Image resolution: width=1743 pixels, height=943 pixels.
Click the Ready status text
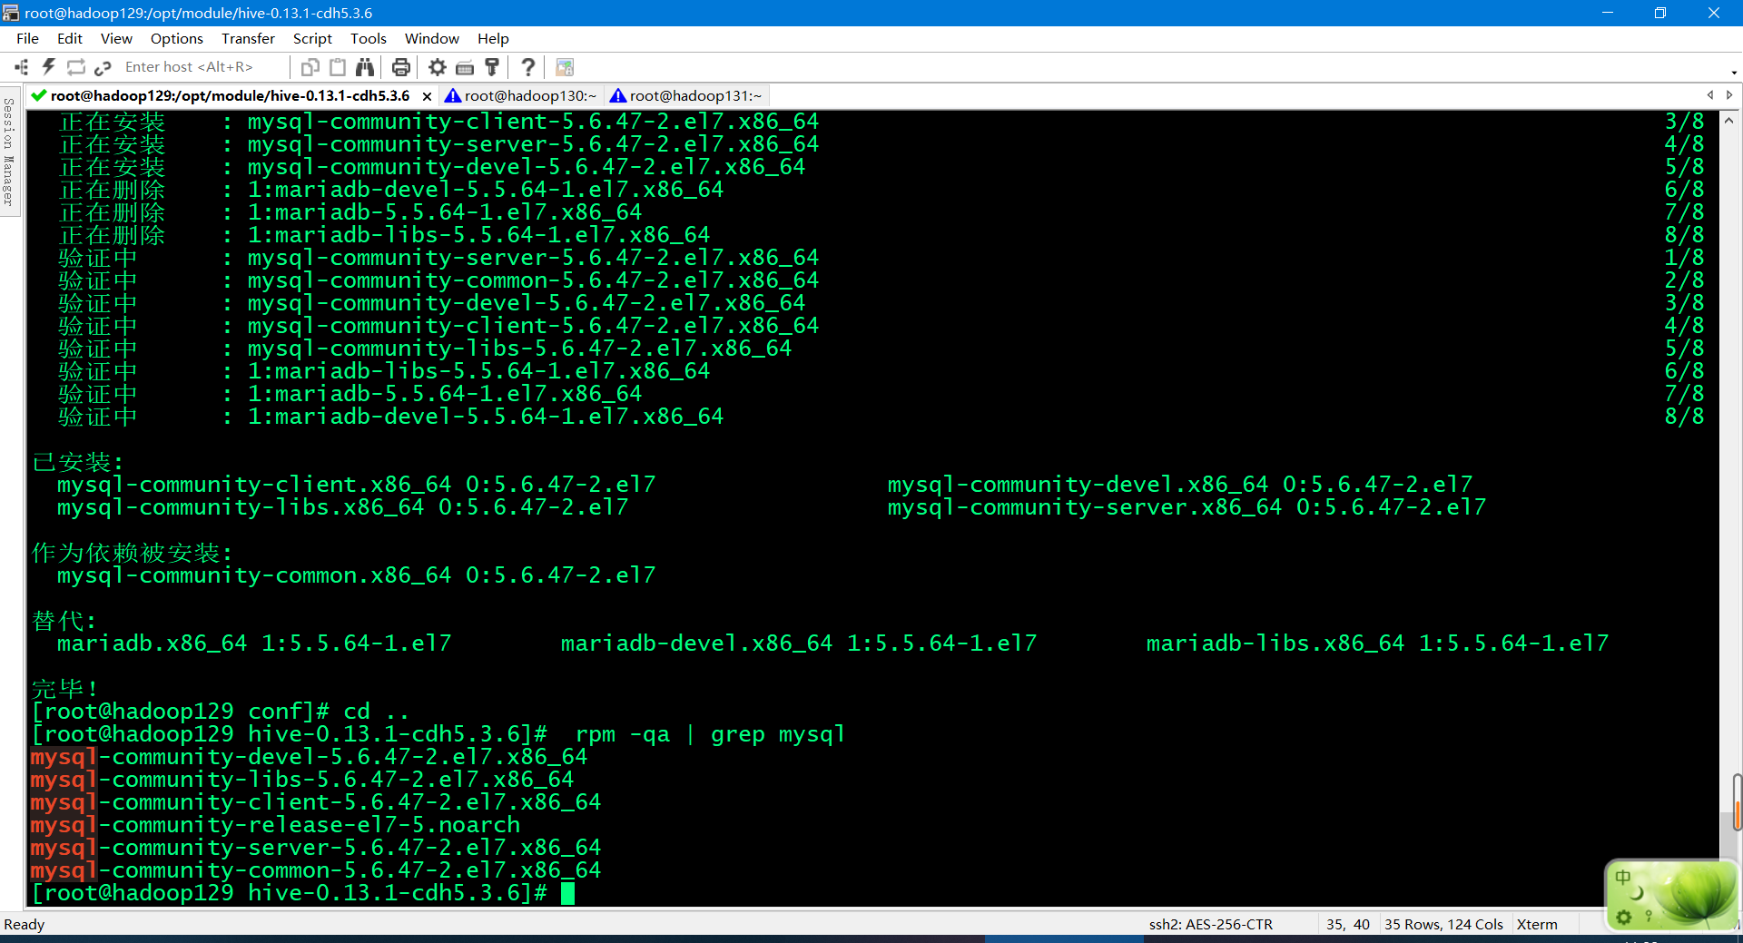[25, 924]
